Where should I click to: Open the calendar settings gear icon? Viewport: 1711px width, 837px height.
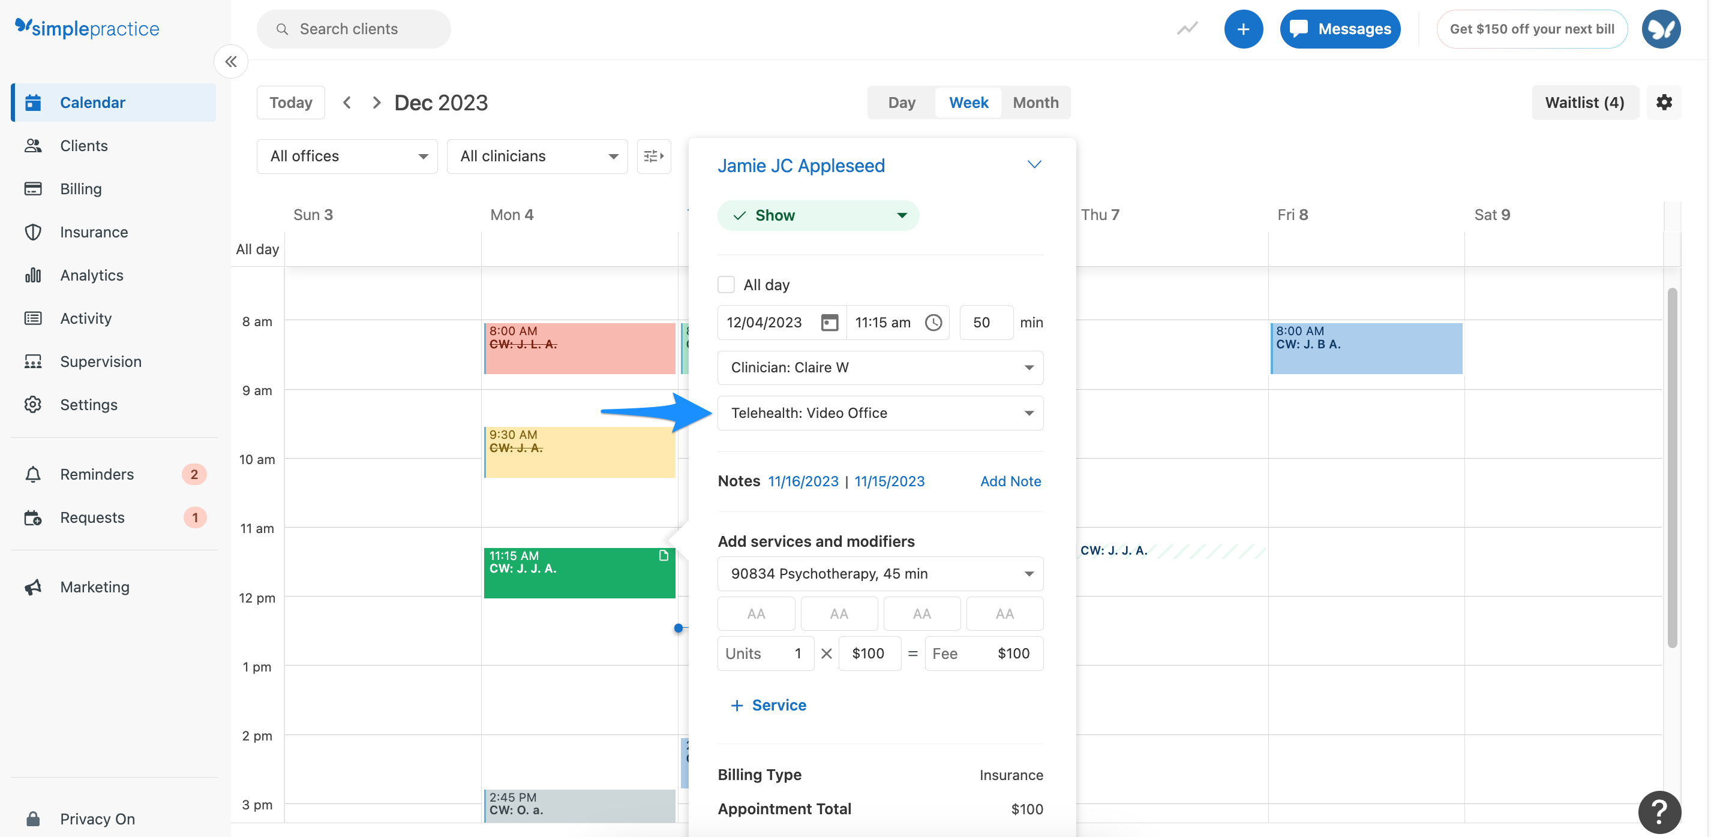(x=1664, y=102)
